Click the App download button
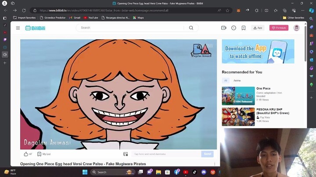This screenshot has width=316, height=177. 258,28
